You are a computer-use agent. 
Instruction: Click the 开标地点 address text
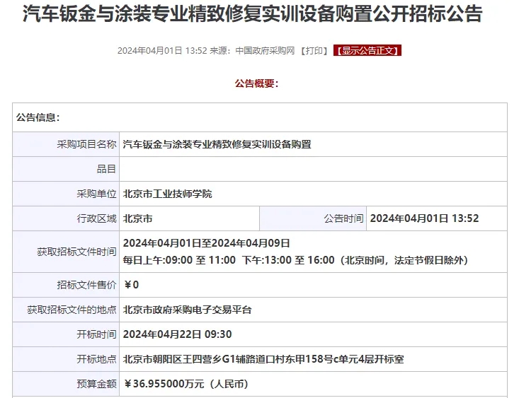coord(263,359)
